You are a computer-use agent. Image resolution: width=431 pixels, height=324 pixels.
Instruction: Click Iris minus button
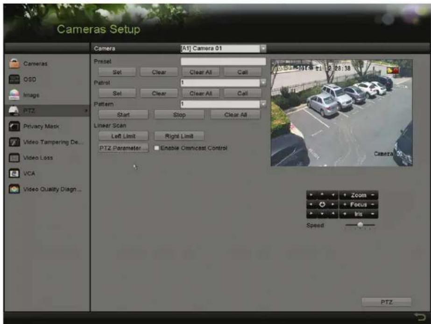pos(373,214)
